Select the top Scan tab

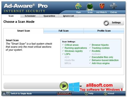point(11,16)
